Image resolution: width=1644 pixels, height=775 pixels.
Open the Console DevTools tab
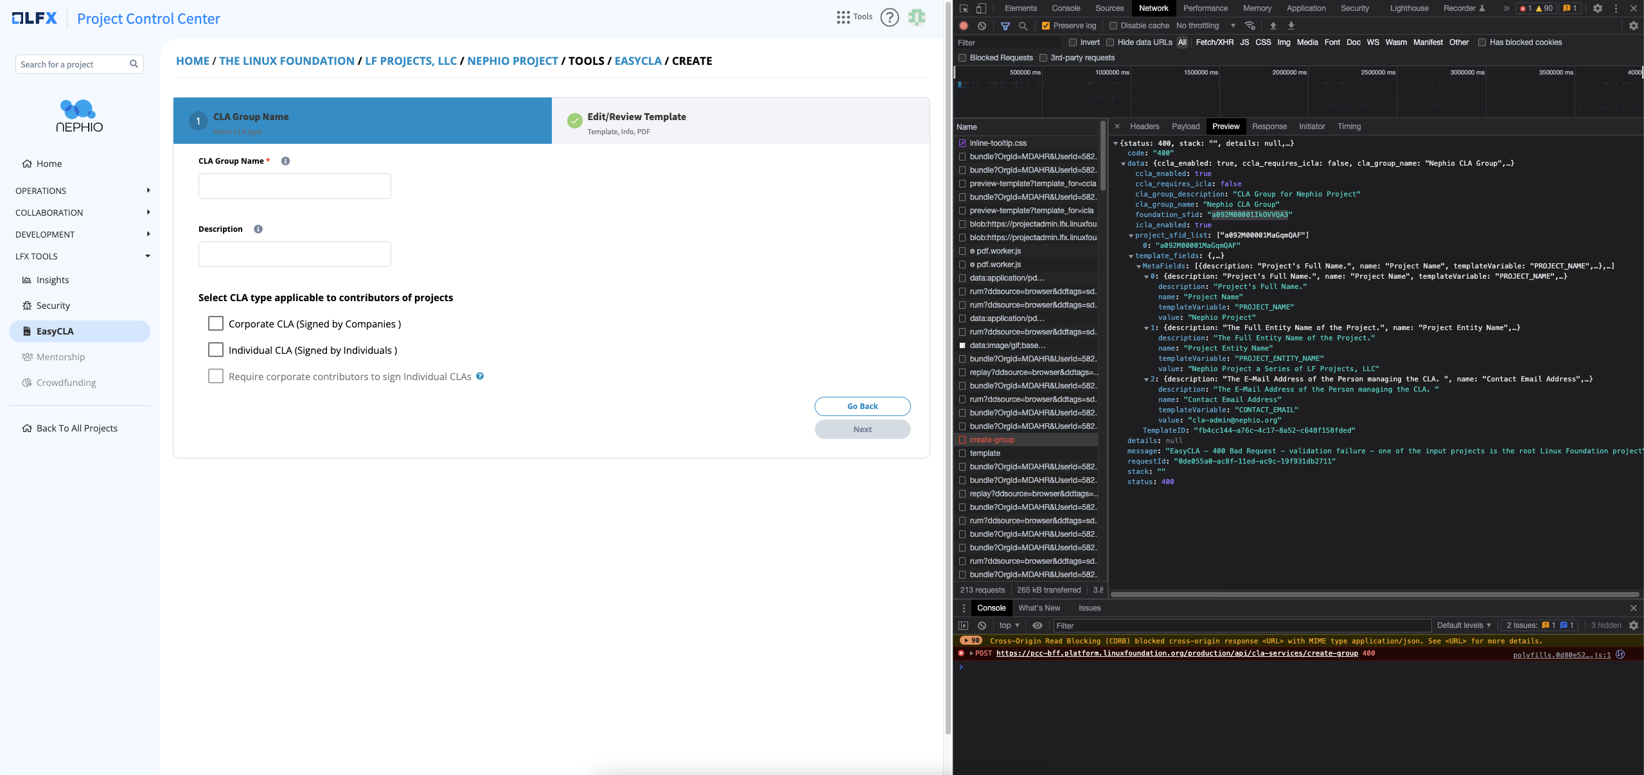tap(1066, 8)
